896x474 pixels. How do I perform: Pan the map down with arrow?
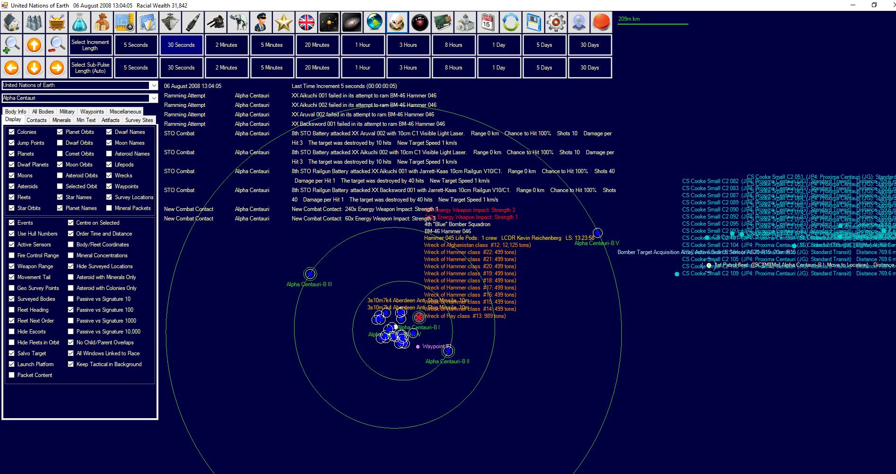tap(34, 68)
